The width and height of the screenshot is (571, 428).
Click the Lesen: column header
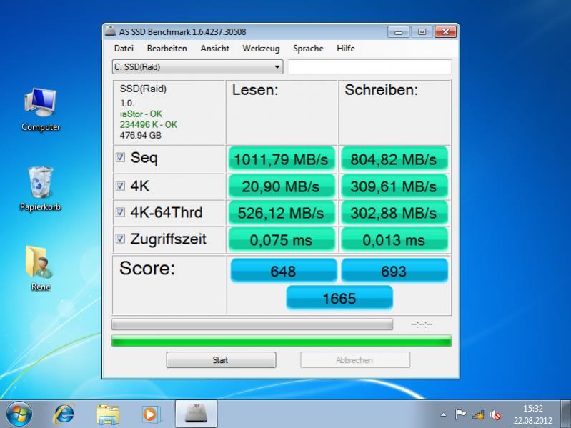tap(255, 90)
